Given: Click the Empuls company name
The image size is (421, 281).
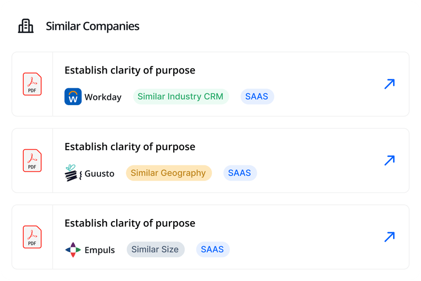Looking at the screenshot, I should 99,250.
